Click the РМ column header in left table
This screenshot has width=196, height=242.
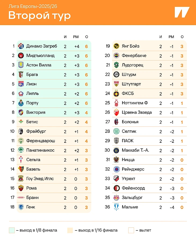pos(76,37)
